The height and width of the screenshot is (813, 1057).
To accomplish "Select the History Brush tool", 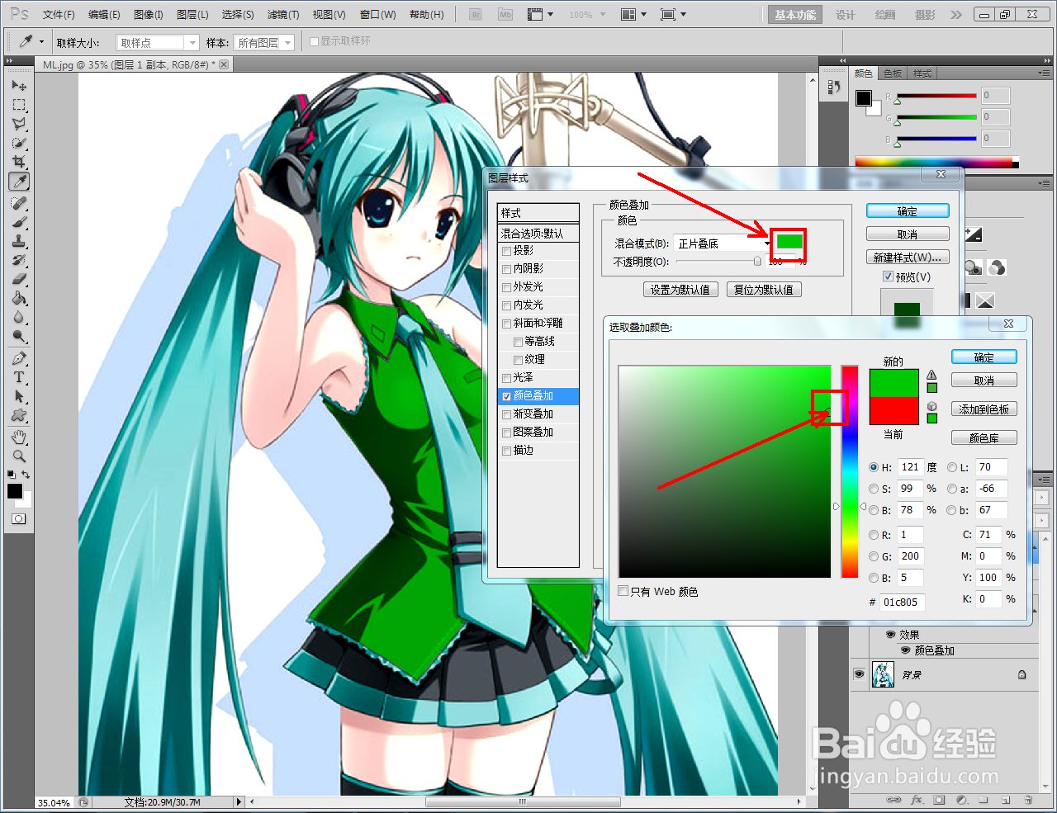I will [19, 260].
